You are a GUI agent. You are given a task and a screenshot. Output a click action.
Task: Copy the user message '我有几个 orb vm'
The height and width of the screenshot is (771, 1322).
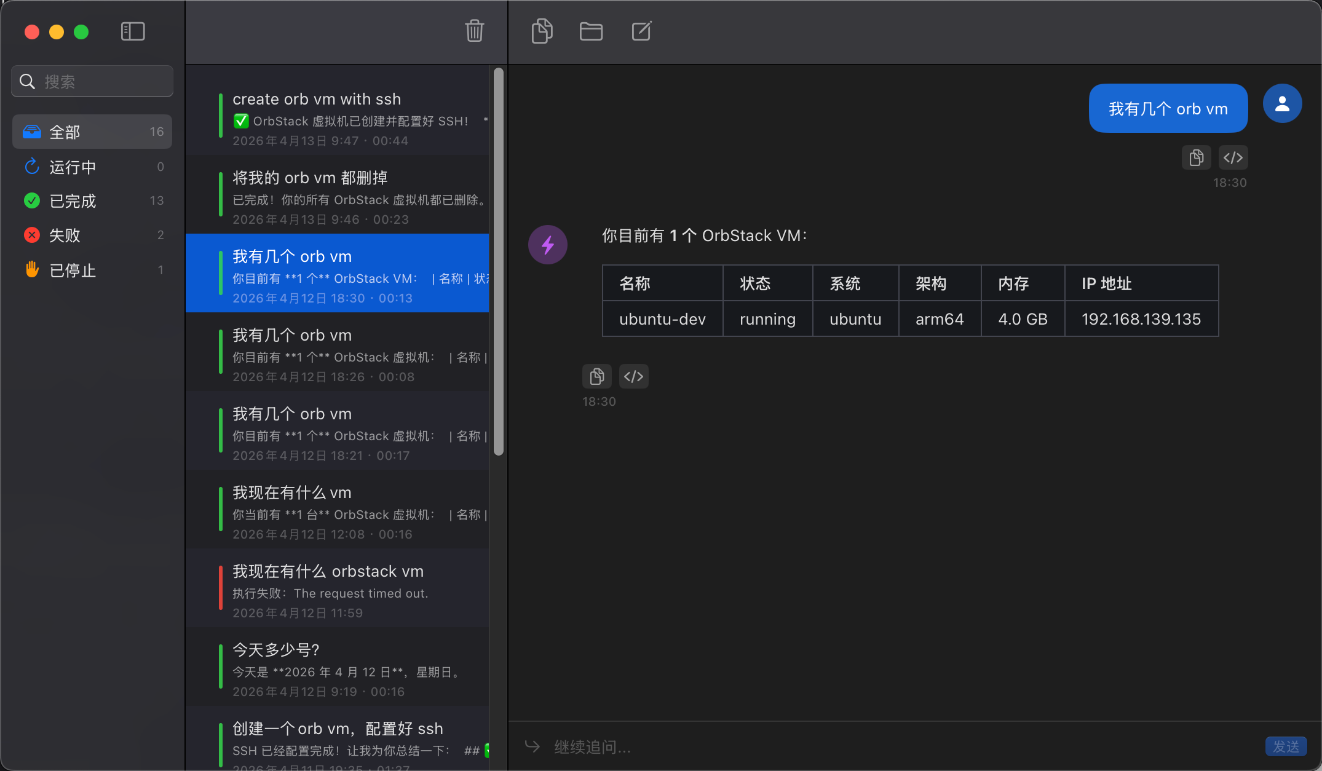pos(1197,157)
